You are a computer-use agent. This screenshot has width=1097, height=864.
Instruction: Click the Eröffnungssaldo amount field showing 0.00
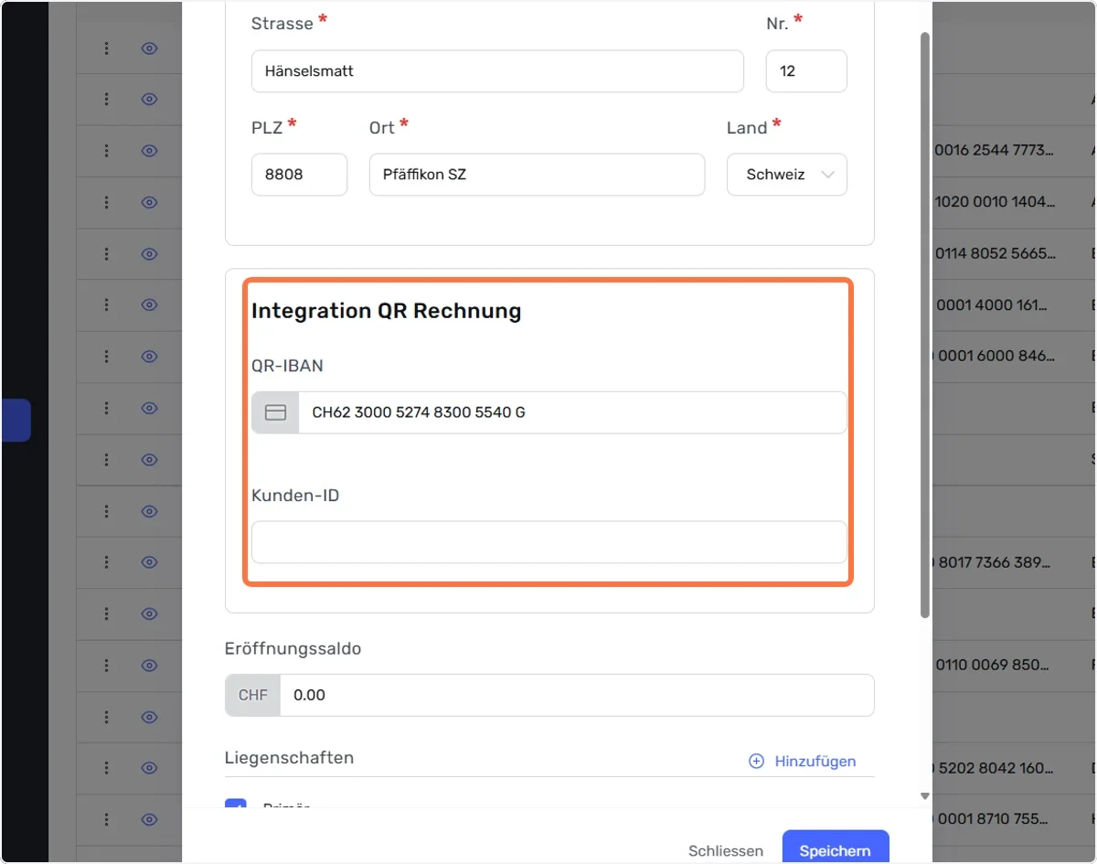click(x=577, y=695)
